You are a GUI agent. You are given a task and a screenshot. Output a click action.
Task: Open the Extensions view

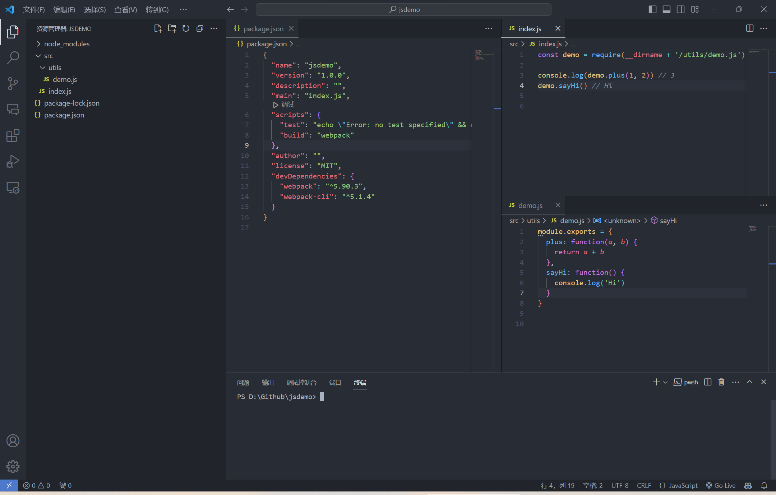click(13, 135)
